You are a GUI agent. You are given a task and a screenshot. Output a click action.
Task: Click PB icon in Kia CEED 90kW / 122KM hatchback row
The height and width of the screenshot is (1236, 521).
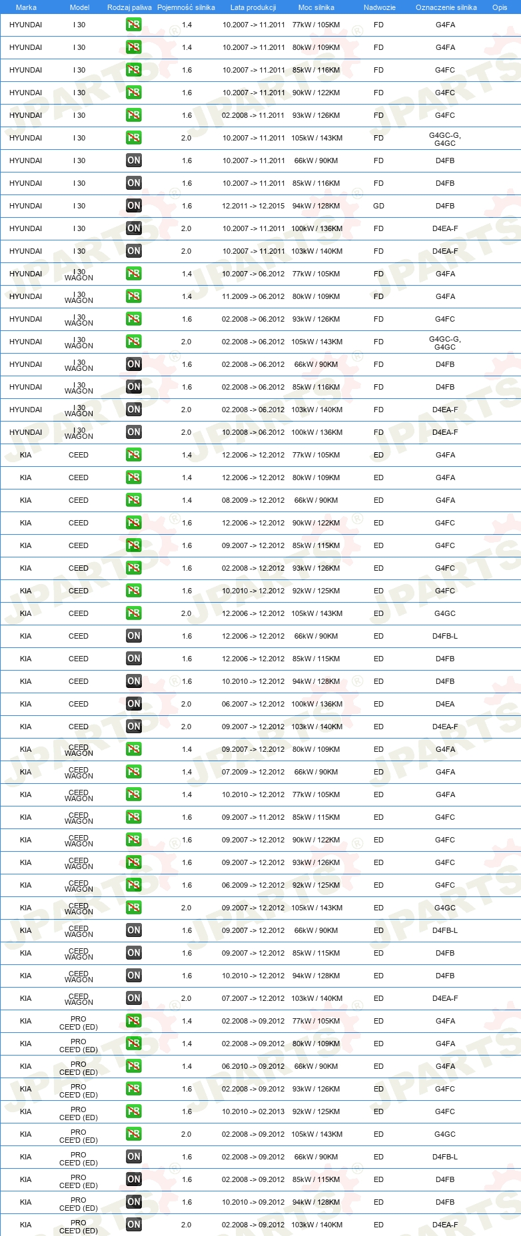coord(134,523)
